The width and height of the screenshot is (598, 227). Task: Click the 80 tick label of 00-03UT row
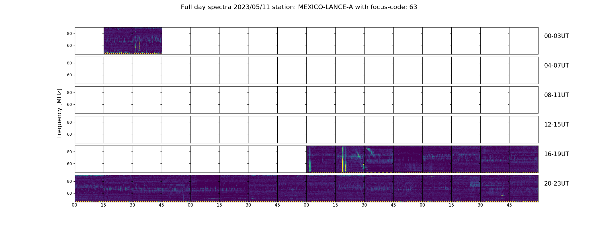coord(69,33)
